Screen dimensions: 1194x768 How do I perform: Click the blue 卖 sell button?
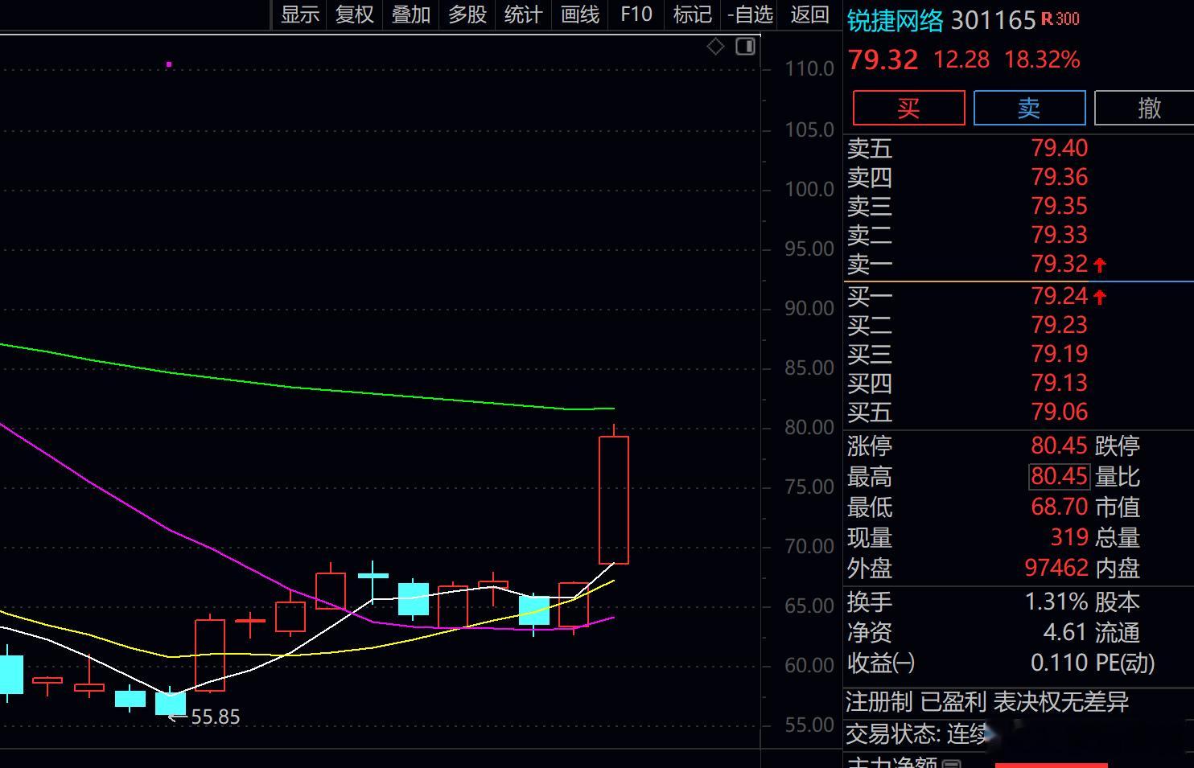(x=1029, y=108)
